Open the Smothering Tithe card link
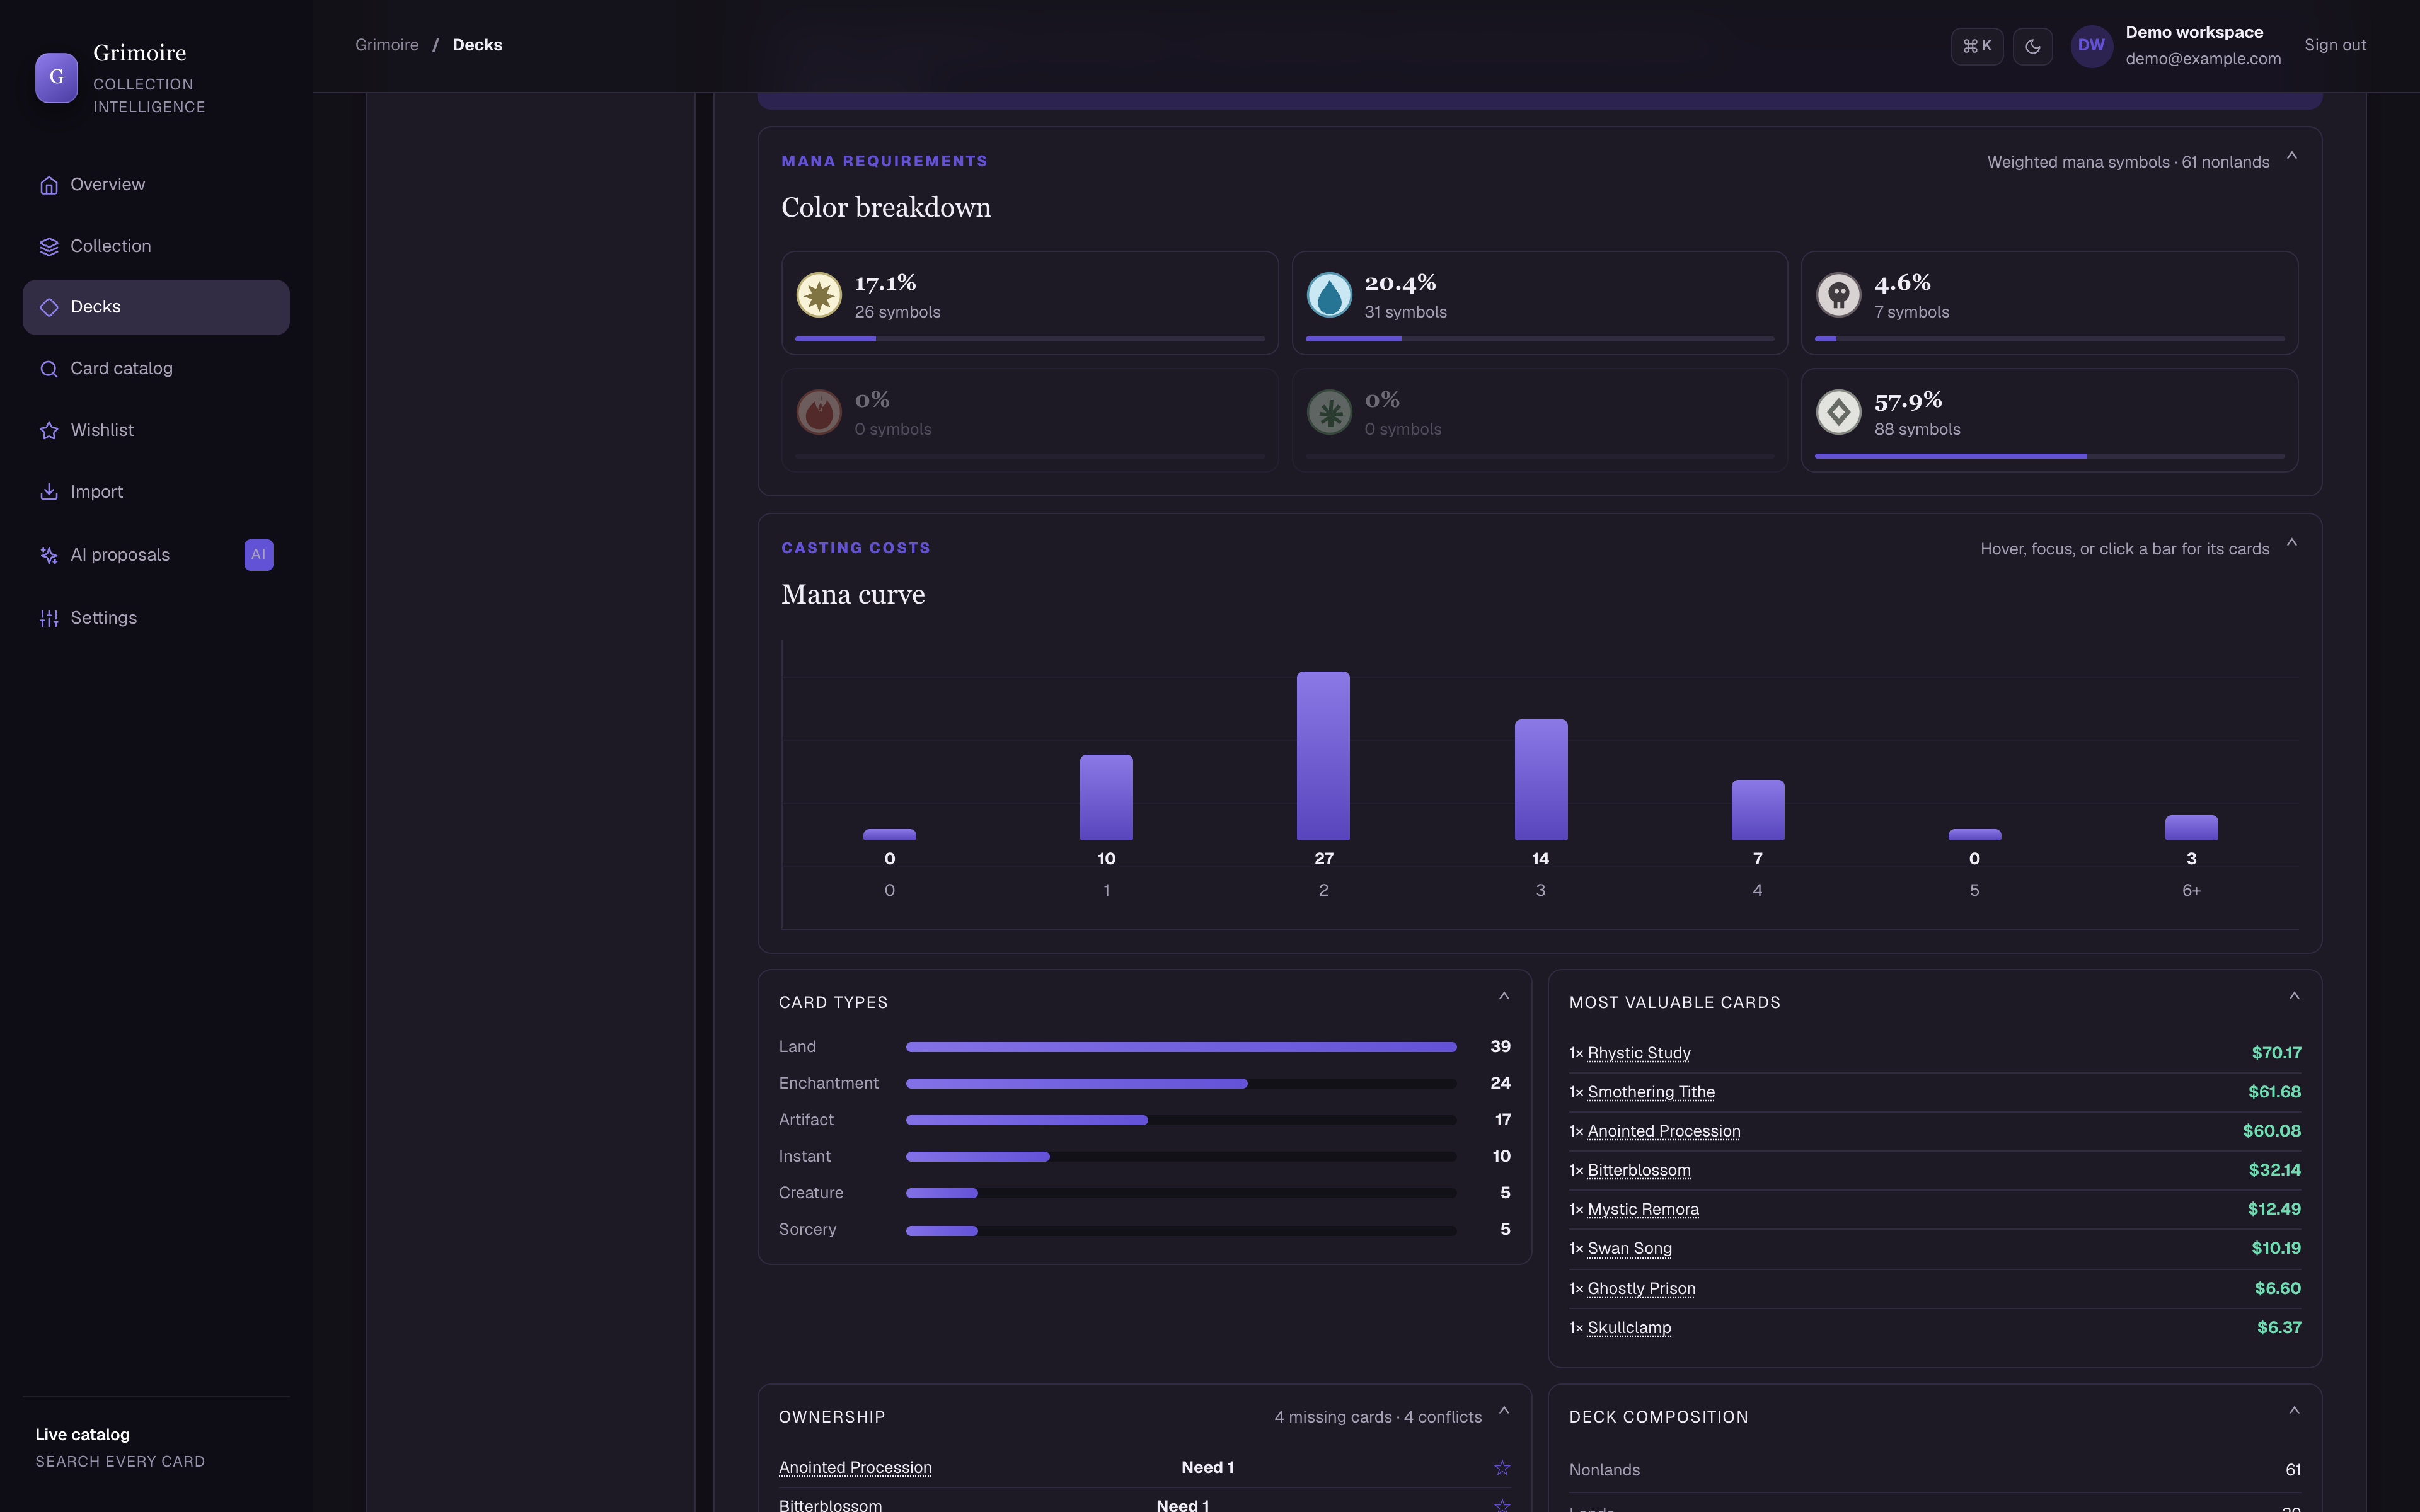 [1651, 1092]
